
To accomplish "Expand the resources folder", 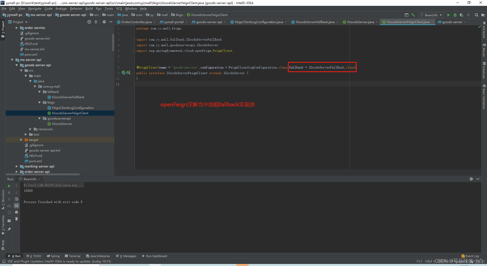I will click(30, 129).
